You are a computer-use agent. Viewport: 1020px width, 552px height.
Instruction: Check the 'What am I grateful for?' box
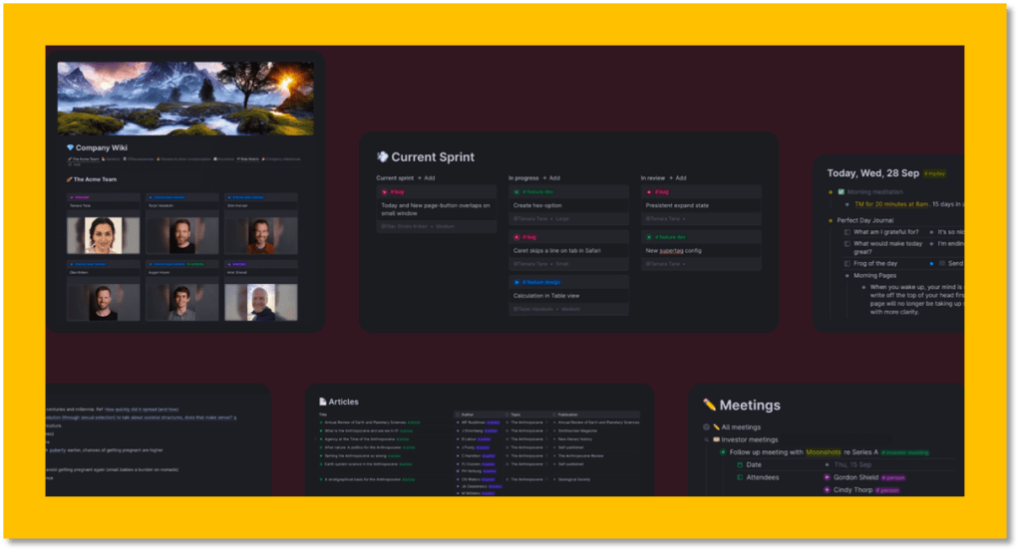click(847, 232)
